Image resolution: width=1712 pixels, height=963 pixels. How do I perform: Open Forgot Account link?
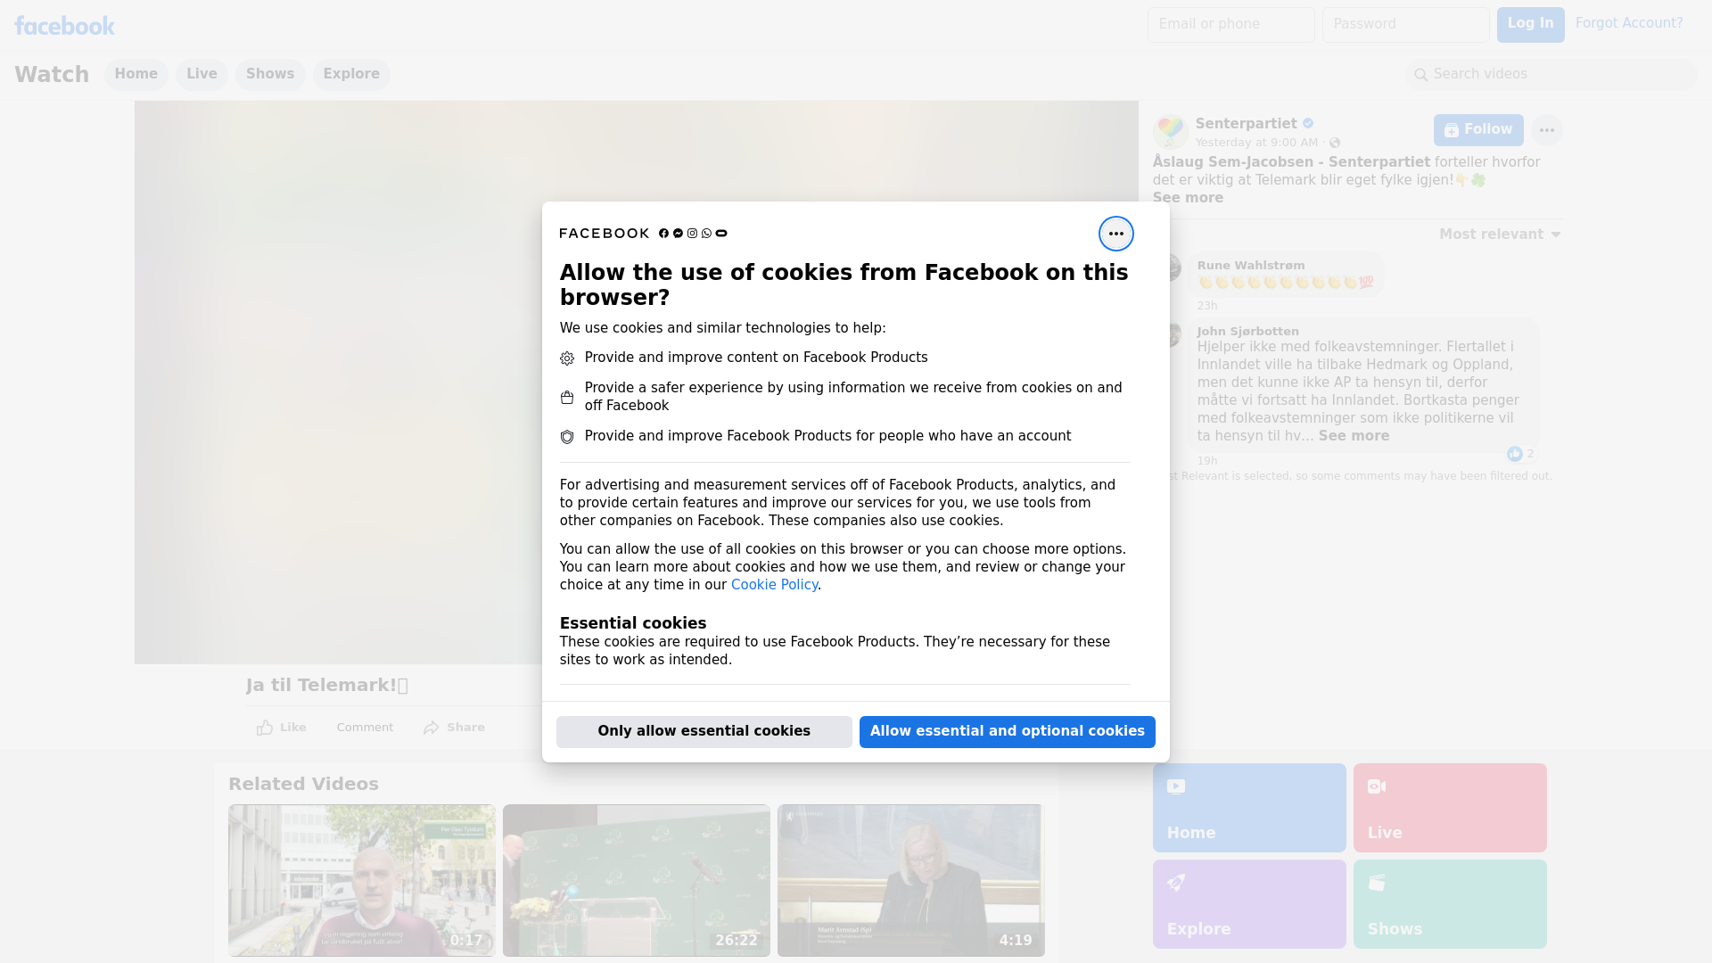coord(1629,23)
